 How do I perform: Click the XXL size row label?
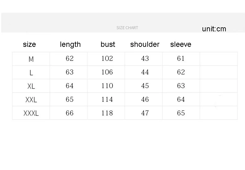tap(31, 100)
